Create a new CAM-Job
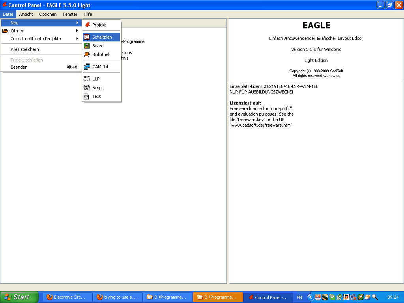 point(101,67)
